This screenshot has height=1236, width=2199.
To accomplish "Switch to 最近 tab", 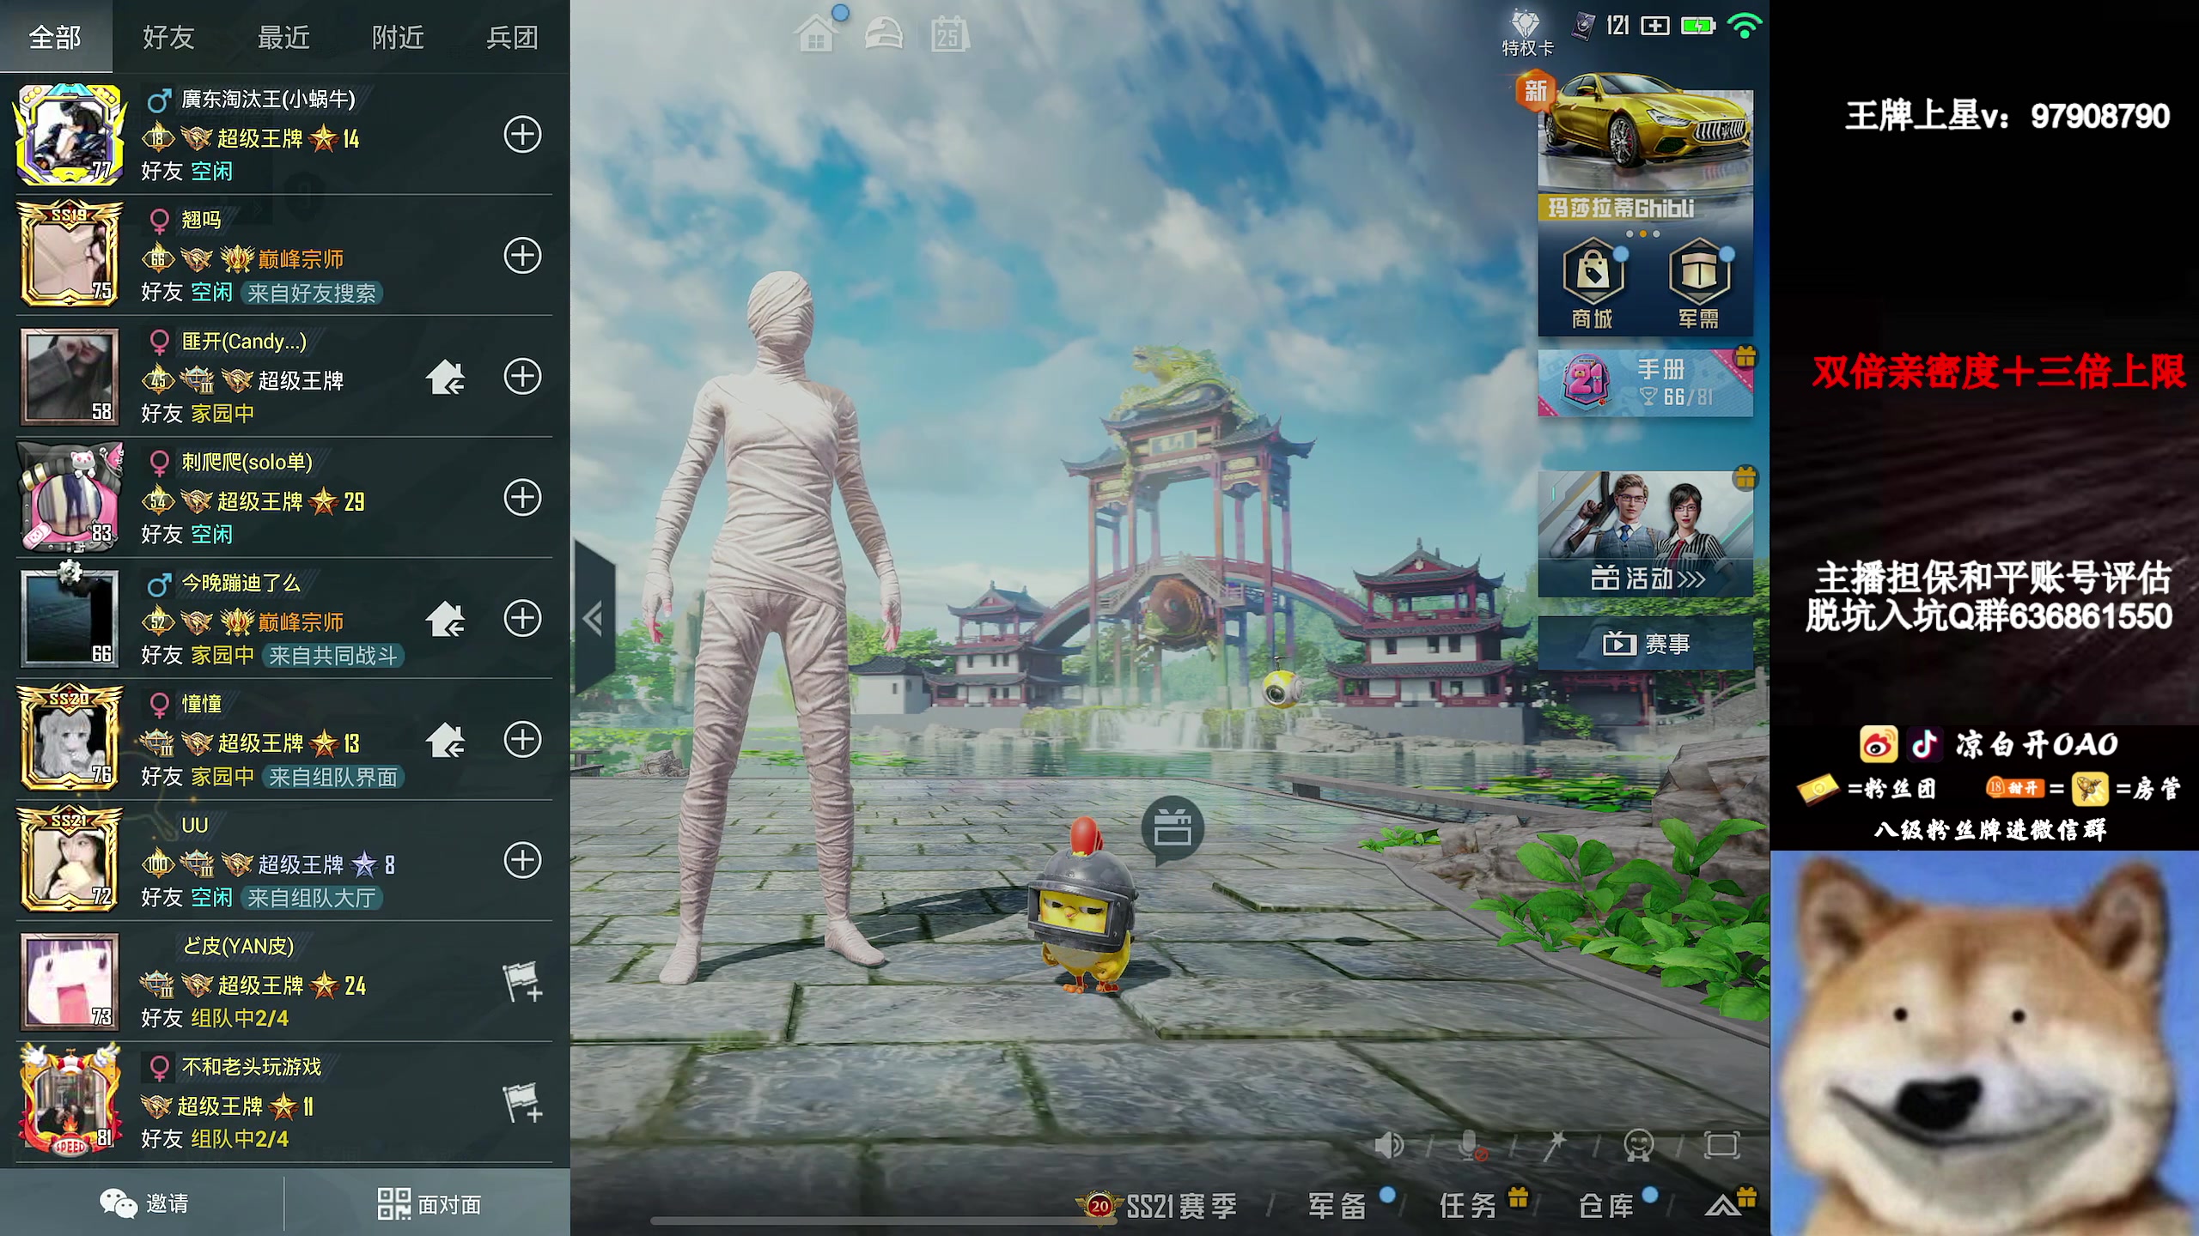I will [x=283, y=36].
